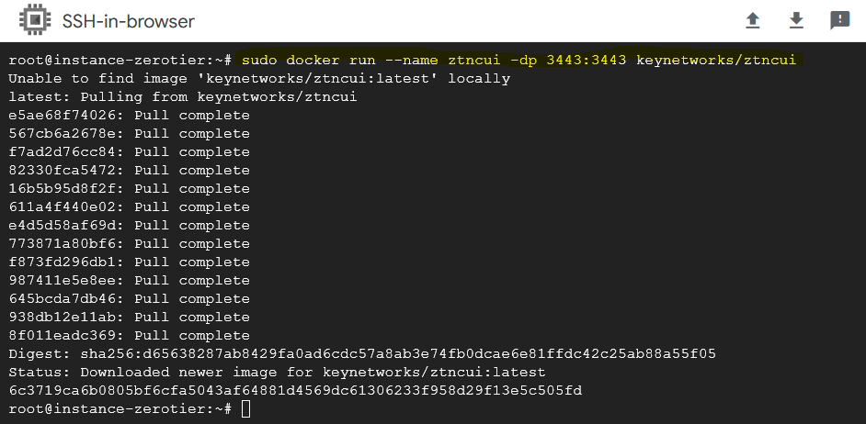This screenshot has width=866, height=424.
Task: Click the SSH-in-browser title text
Action: (128, 21)
